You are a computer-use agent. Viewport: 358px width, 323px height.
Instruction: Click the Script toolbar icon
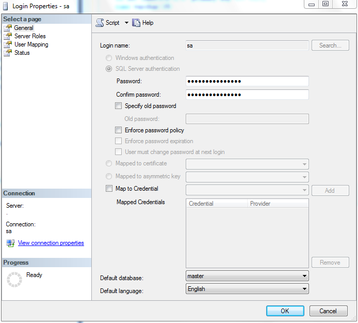click(x=100, y=23)
